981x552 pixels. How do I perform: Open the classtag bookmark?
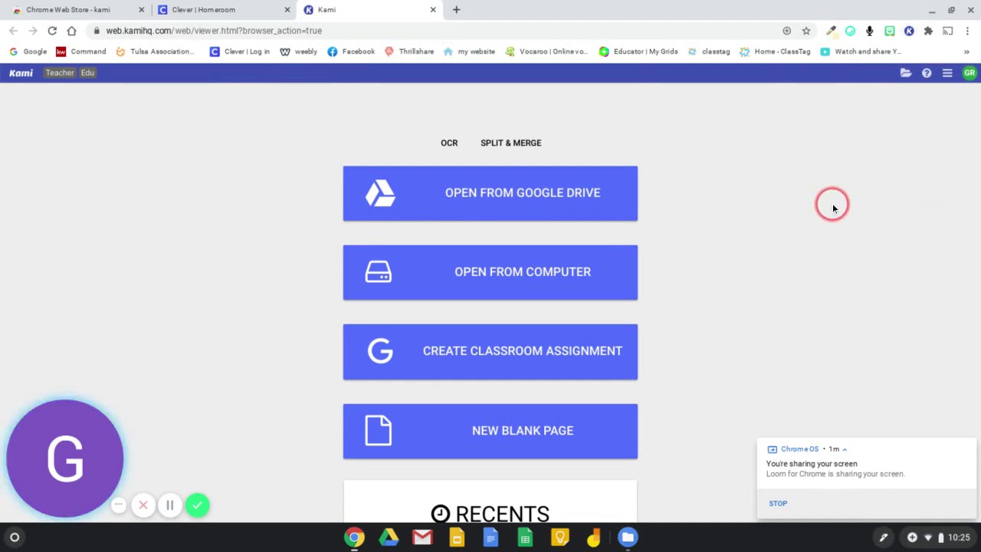(709, 51)
